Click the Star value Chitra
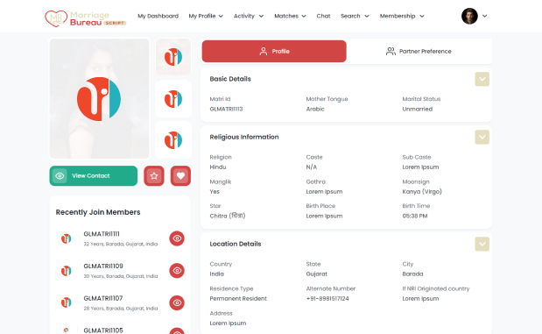Viewport: 542px width, 334px height. click(x=228, y=216)
